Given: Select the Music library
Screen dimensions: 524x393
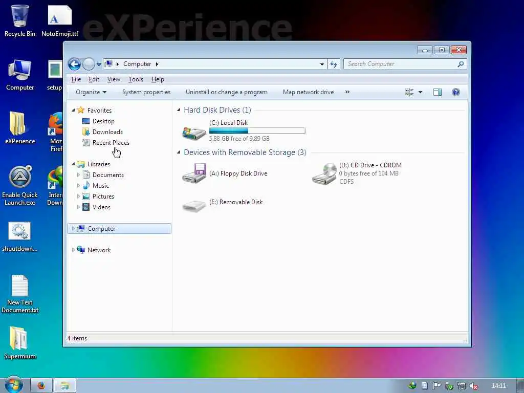Looking at the screenshot, I should (101, 185).
